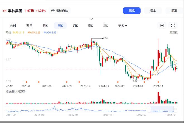Click the fullscreen chart icon
The image size is (184, 123).
pos(173,25)
